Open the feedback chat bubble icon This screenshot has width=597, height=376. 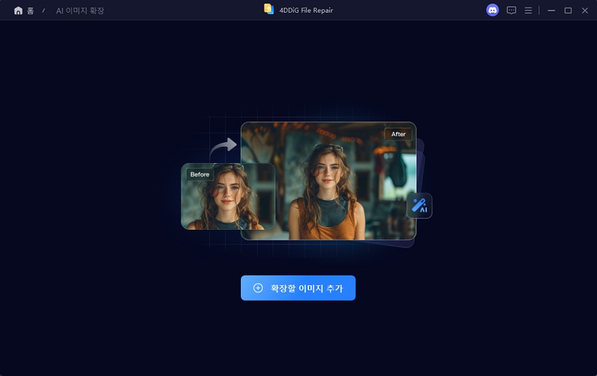click(511, 11)
